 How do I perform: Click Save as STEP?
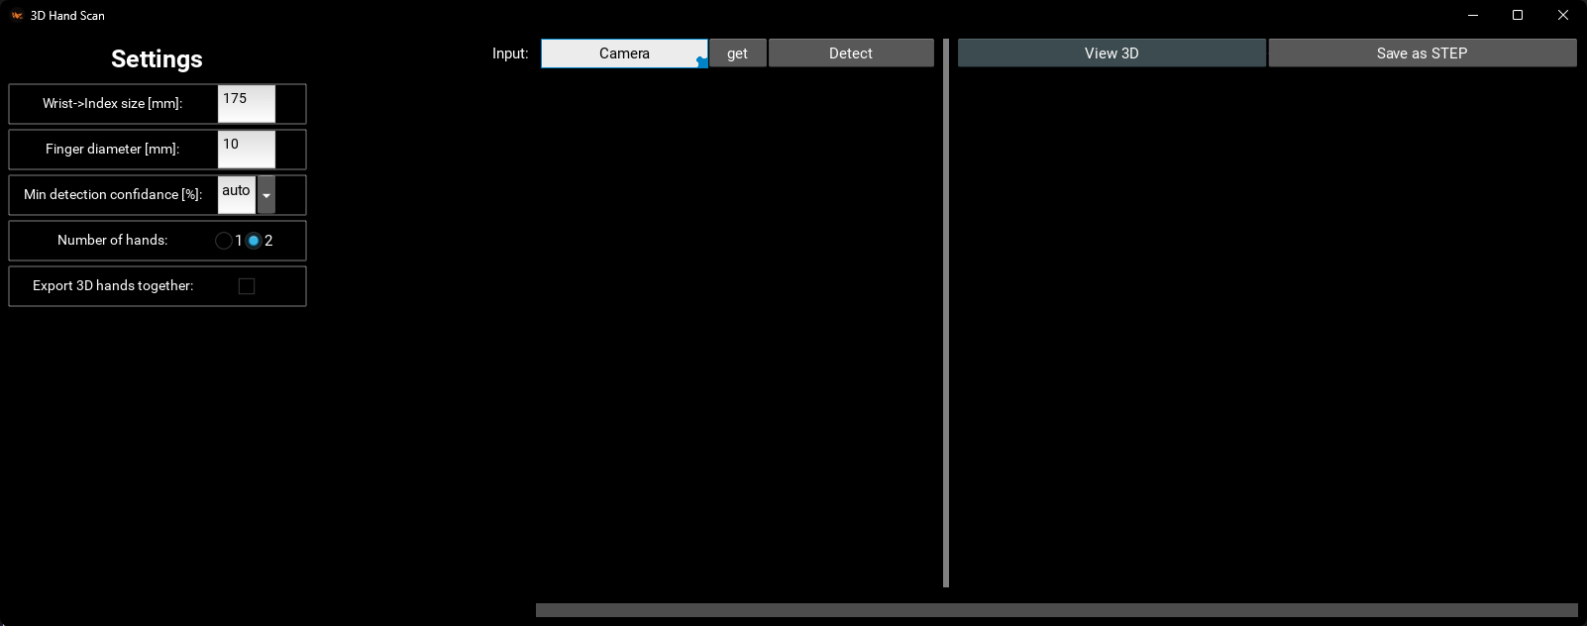pyautogui.click(x=1422, y=53)
